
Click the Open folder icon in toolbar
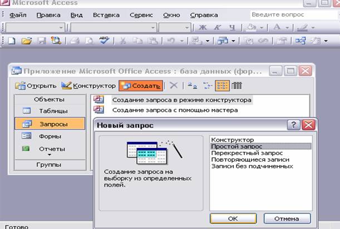pyautogui.click(x=26, y=40)
